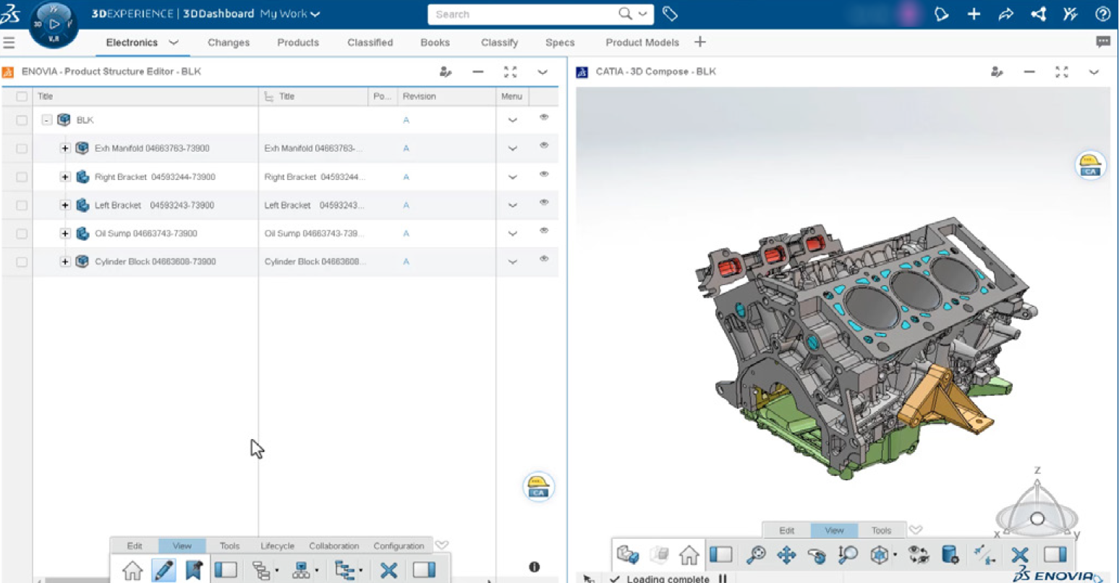
Task: Collapse the BLK root node
Action: pos(47,120)
